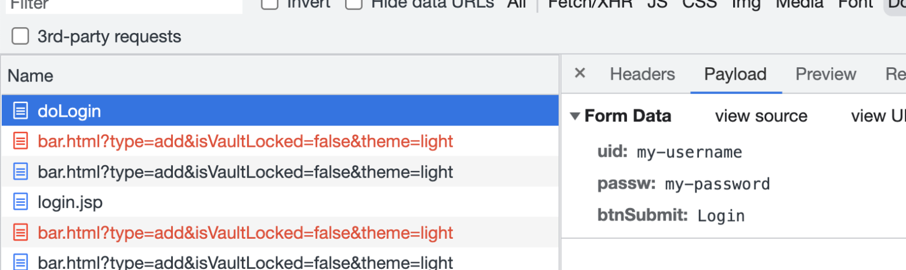The width and height of the screenshot is (906, 270).
Task: Close the request details panel
Action: (x=580, y=73)
